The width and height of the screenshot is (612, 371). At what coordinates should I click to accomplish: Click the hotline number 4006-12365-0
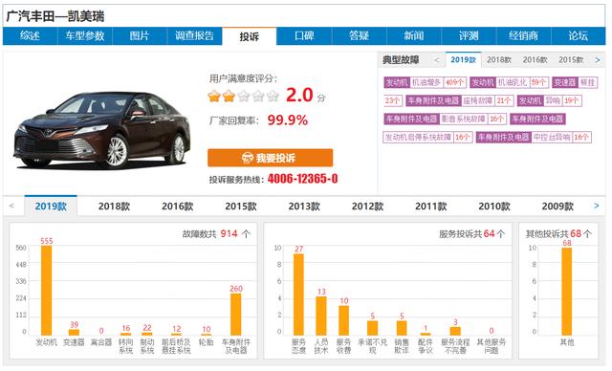coord(302,179)
